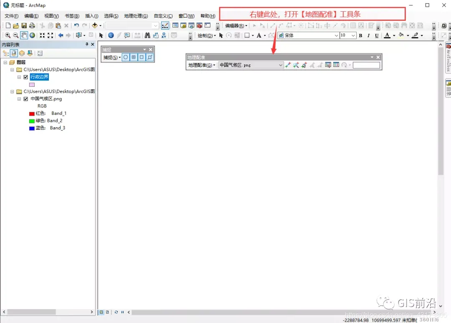Open the georeferencing link table

(336, 65)
